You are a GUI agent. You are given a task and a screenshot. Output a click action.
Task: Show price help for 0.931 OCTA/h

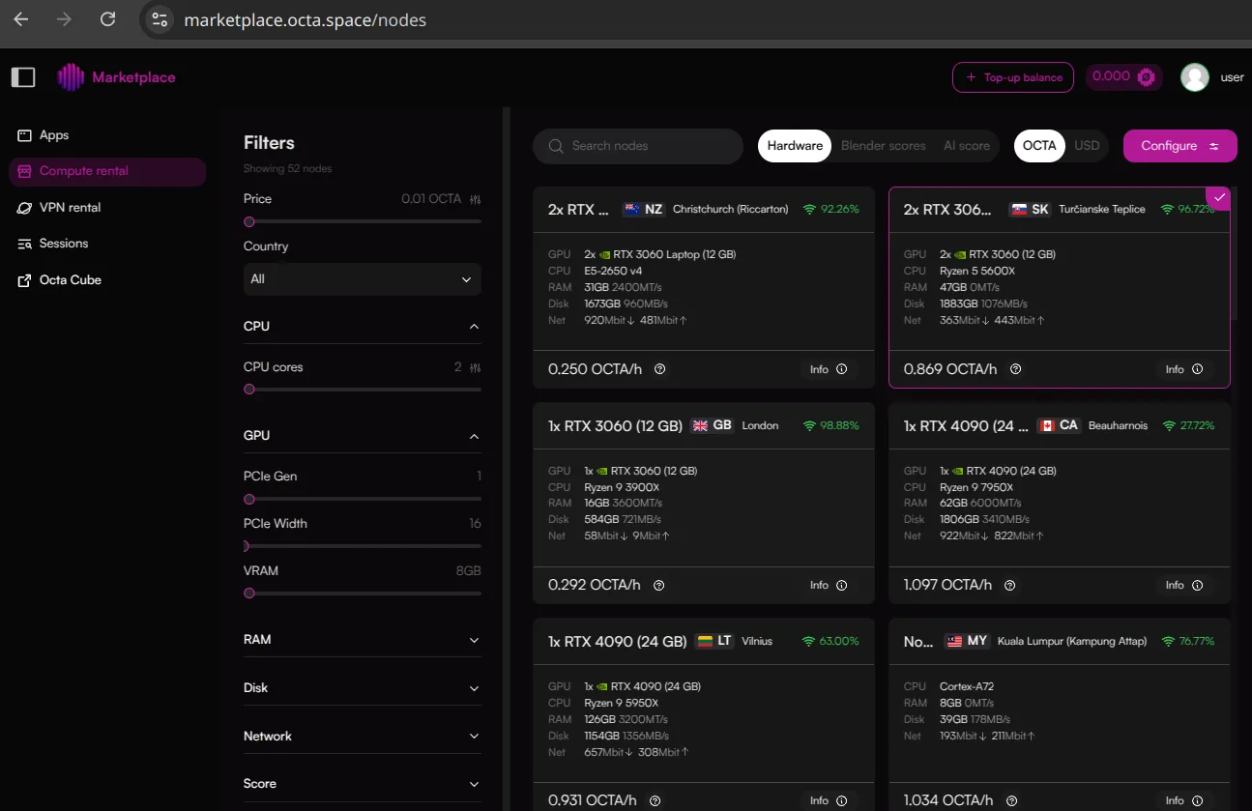tap(655, 800)
